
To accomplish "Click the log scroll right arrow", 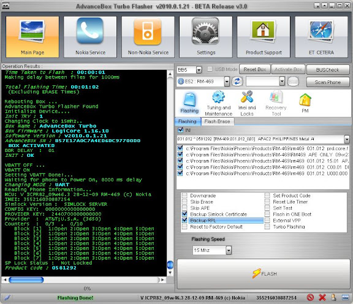I will (x=162, y=280).
